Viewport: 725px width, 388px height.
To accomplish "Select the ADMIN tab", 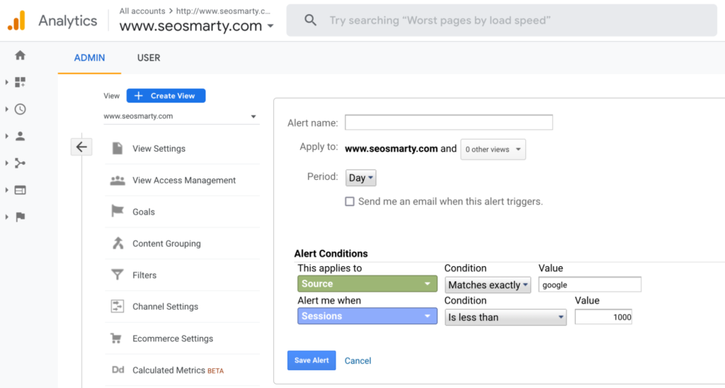I will (89, 58).
